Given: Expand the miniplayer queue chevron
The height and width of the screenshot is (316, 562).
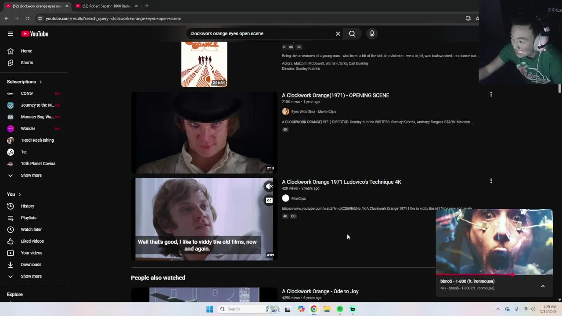Looking at the screenshot, I should (543, 286).
